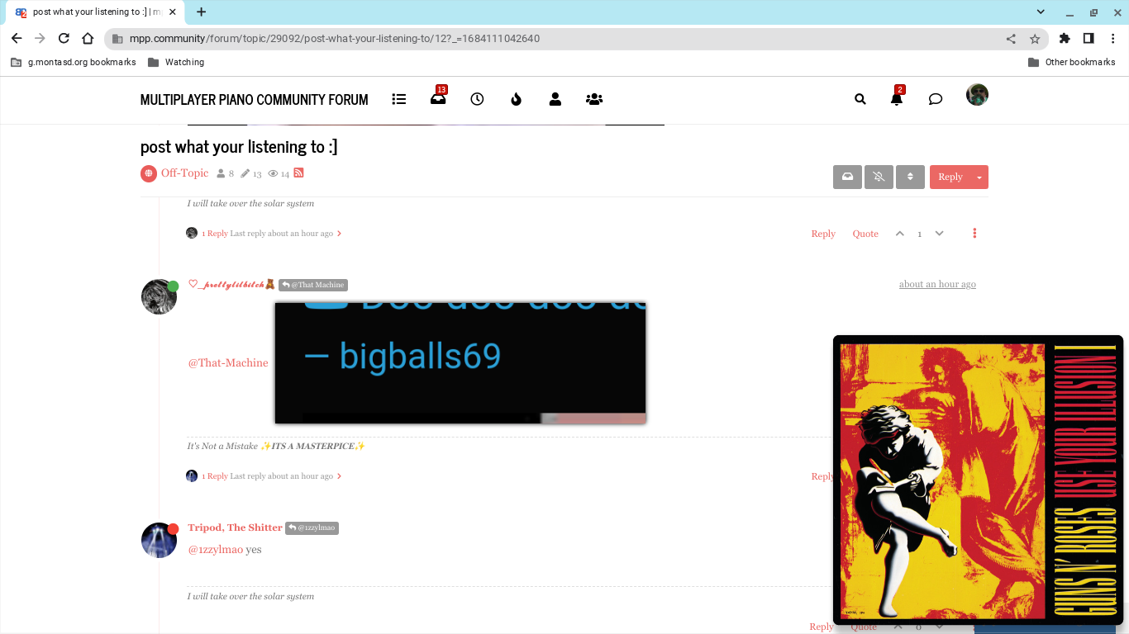Open the Chrome three-dot menu
The height and width of the screenshot is (634, 1129).
(1112, 38)
